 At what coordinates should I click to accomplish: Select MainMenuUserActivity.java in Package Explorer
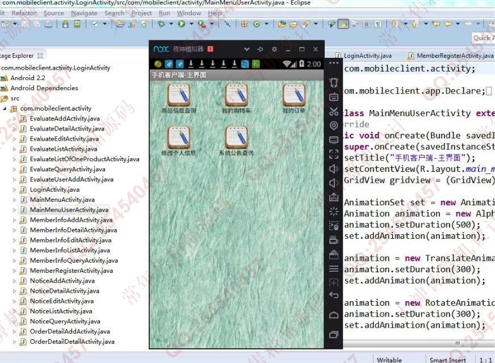tap(69, 210)
